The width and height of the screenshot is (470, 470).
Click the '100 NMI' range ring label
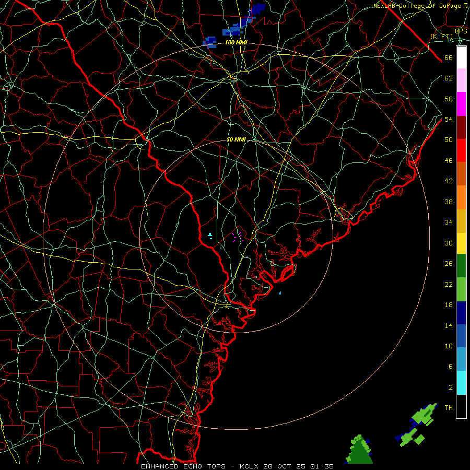236,43
